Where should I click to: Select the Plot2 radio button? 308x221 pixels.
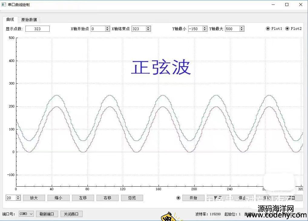(287, 29)
